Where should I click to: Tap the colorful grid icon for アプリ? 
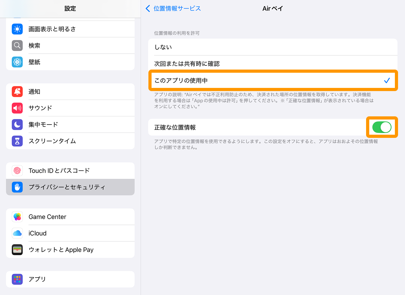point(17,279)
